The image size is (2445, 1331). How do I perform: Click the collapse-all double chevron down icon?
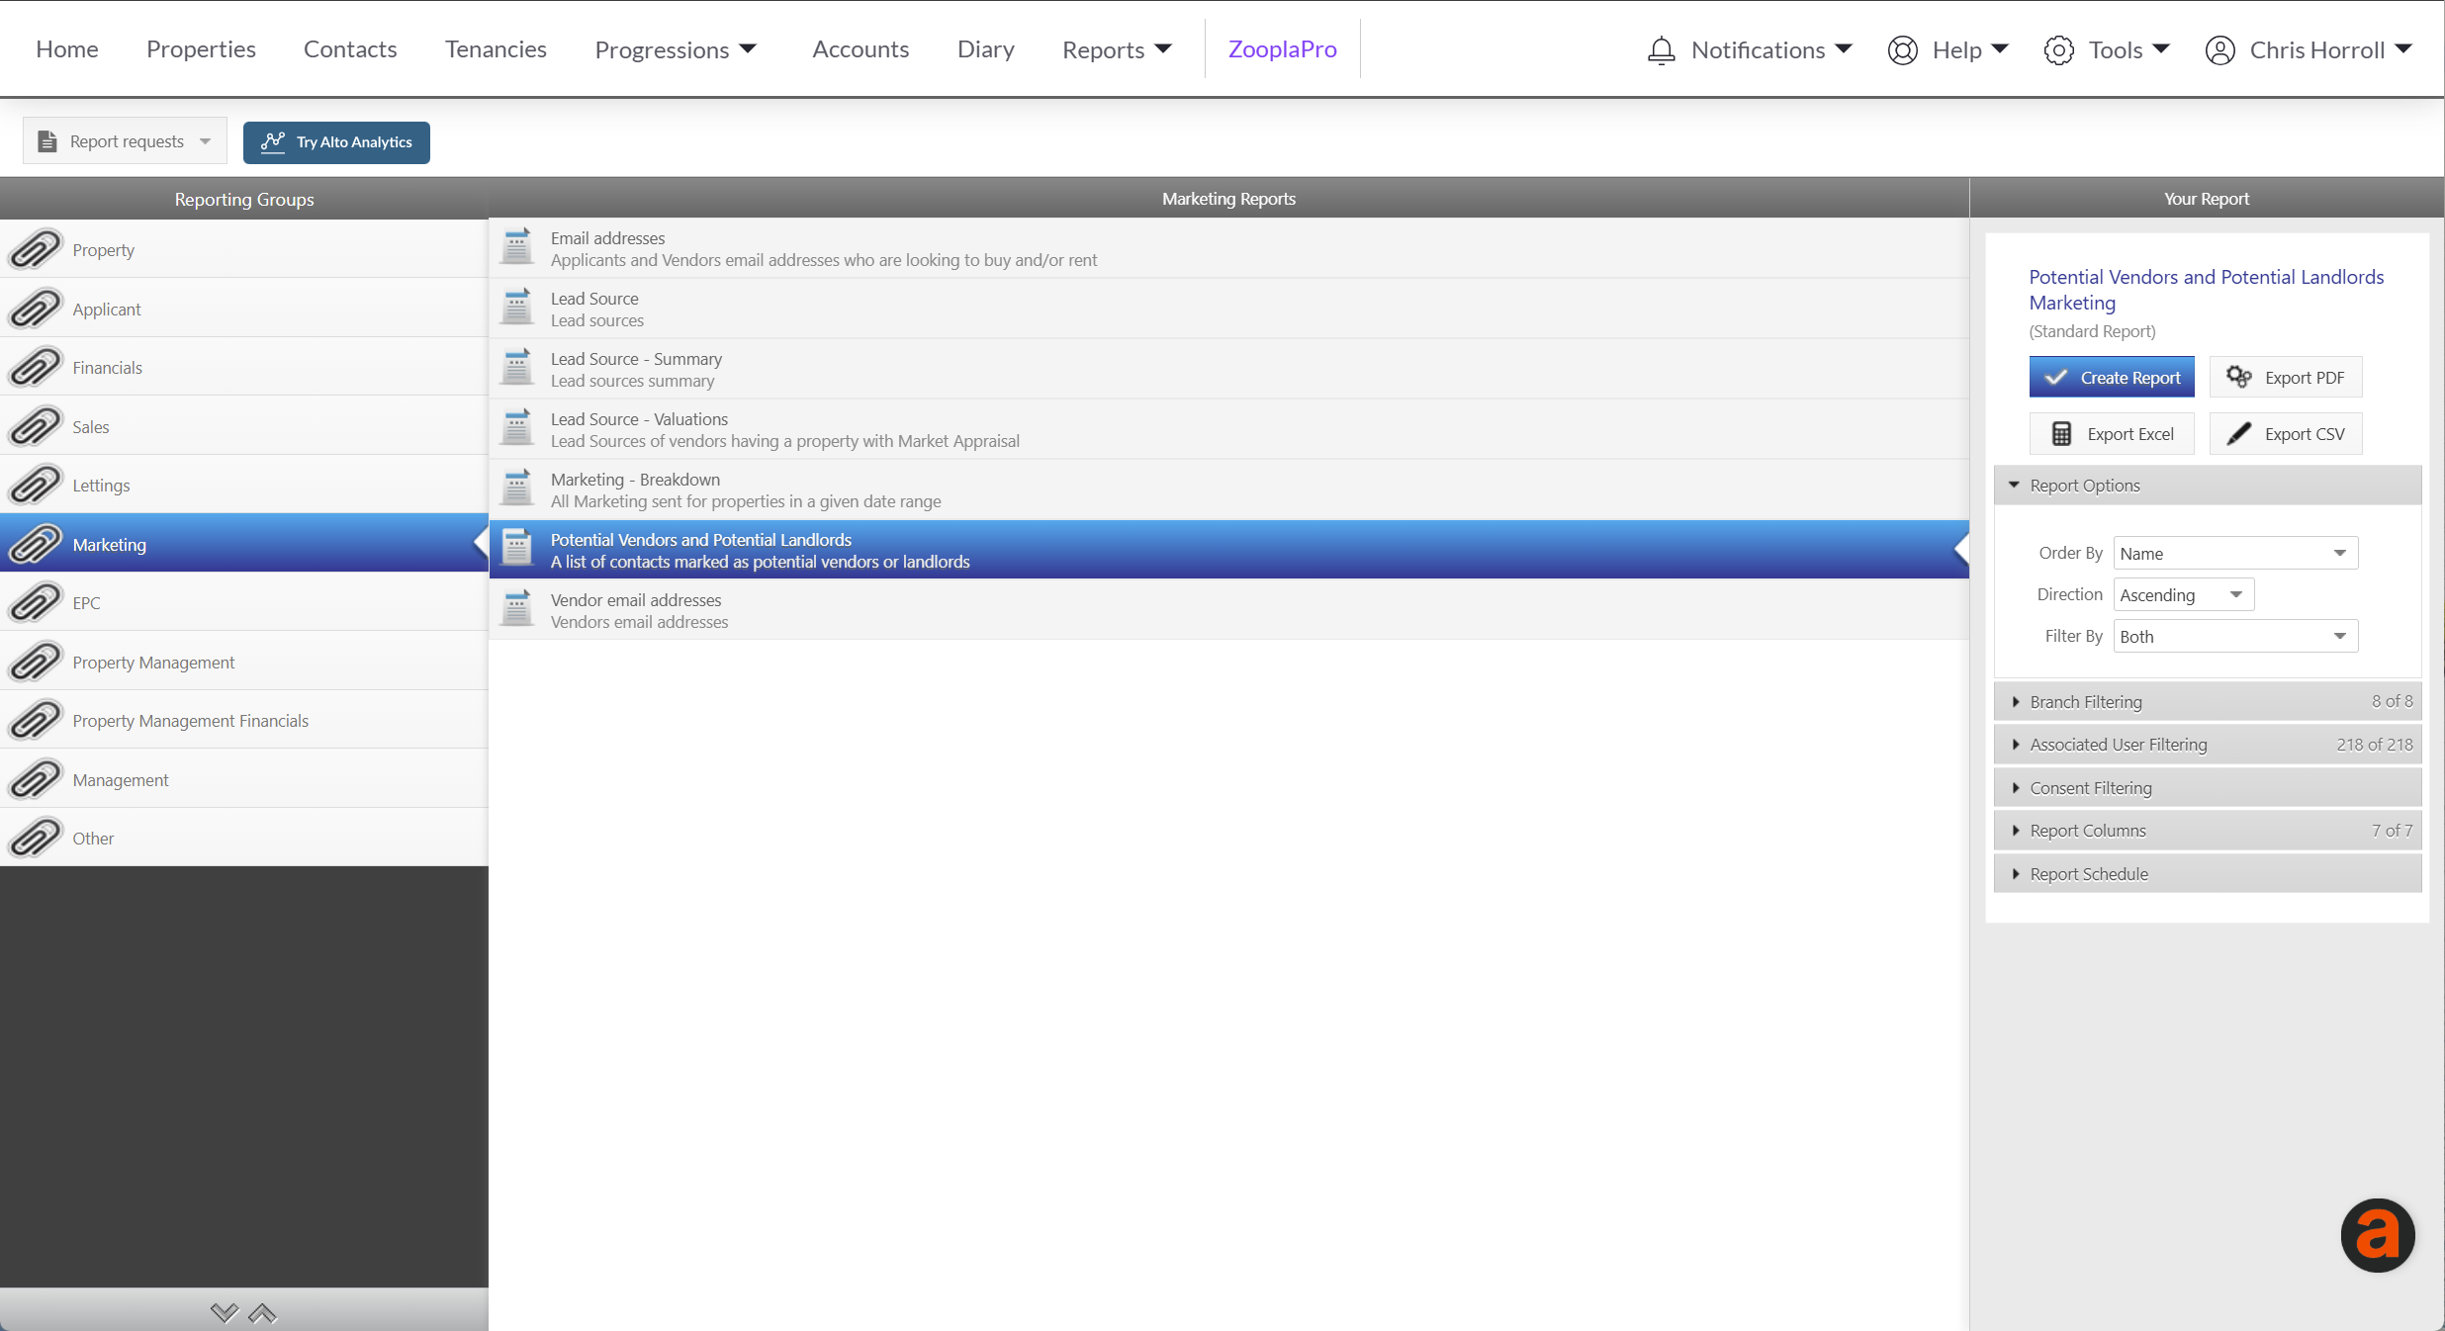(225, 1312)
